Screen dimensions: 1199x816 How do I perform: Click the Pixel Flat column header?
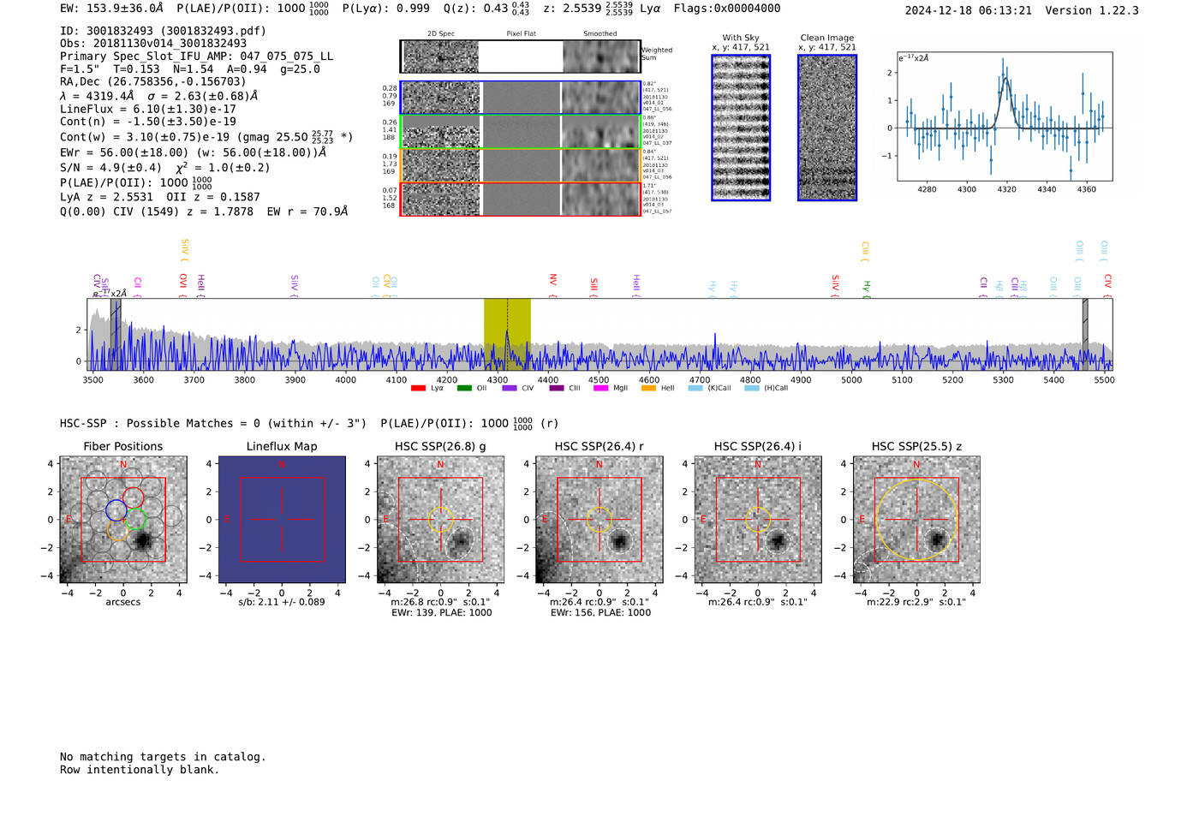[521, 34]
